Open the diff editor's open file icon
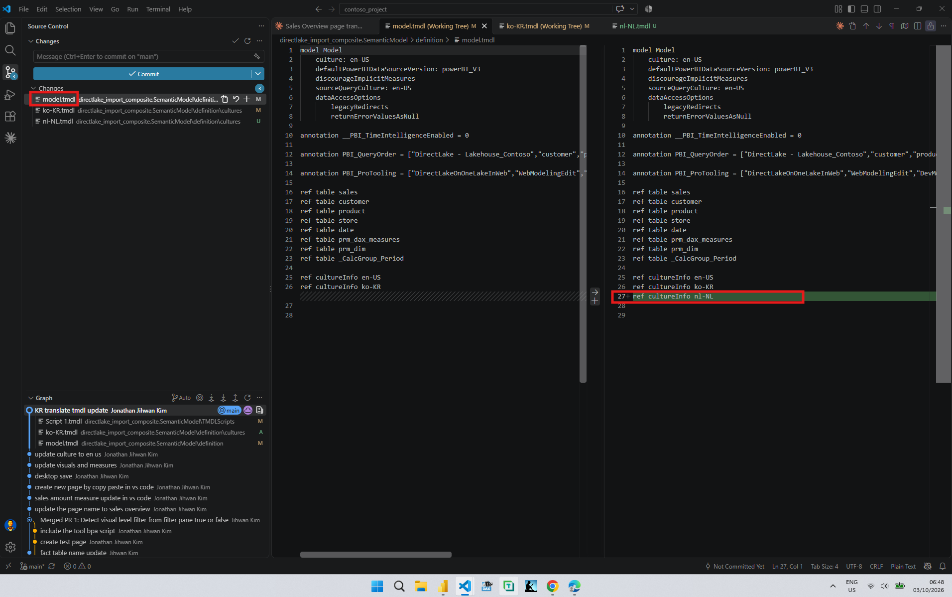952x597 pixels. 853,26
